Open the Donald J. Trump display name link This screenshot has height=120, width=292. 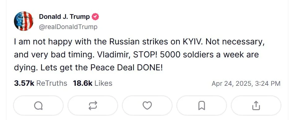pos(64,17)
